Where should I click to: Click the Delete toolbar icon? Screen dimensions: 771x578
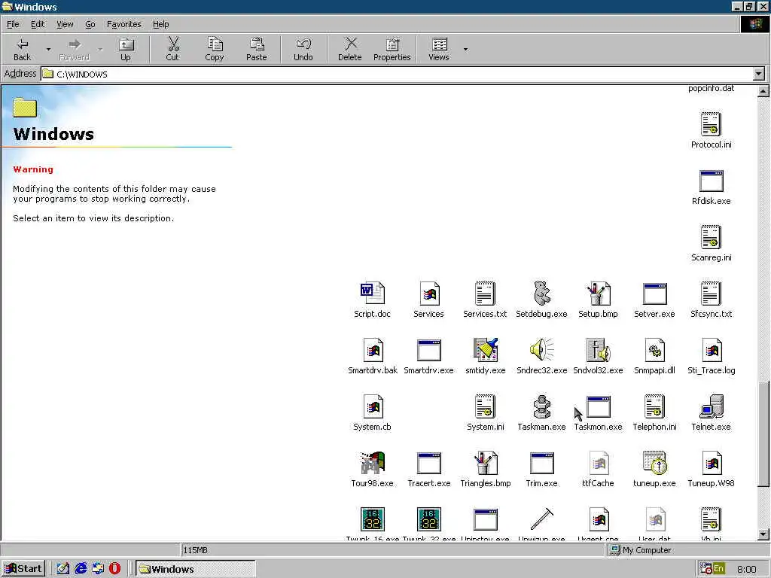(350, 49)
